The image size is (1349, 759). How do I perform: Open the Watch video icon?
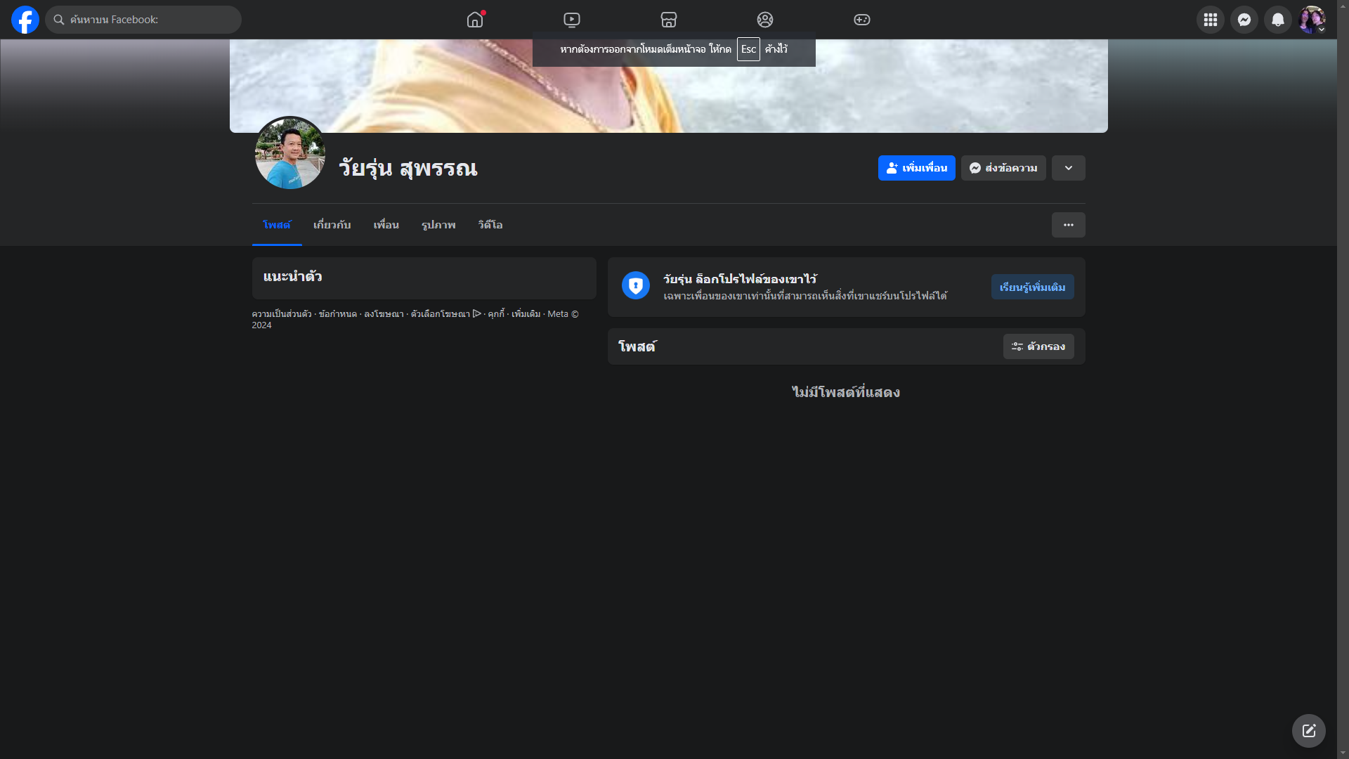coord(572,20)
